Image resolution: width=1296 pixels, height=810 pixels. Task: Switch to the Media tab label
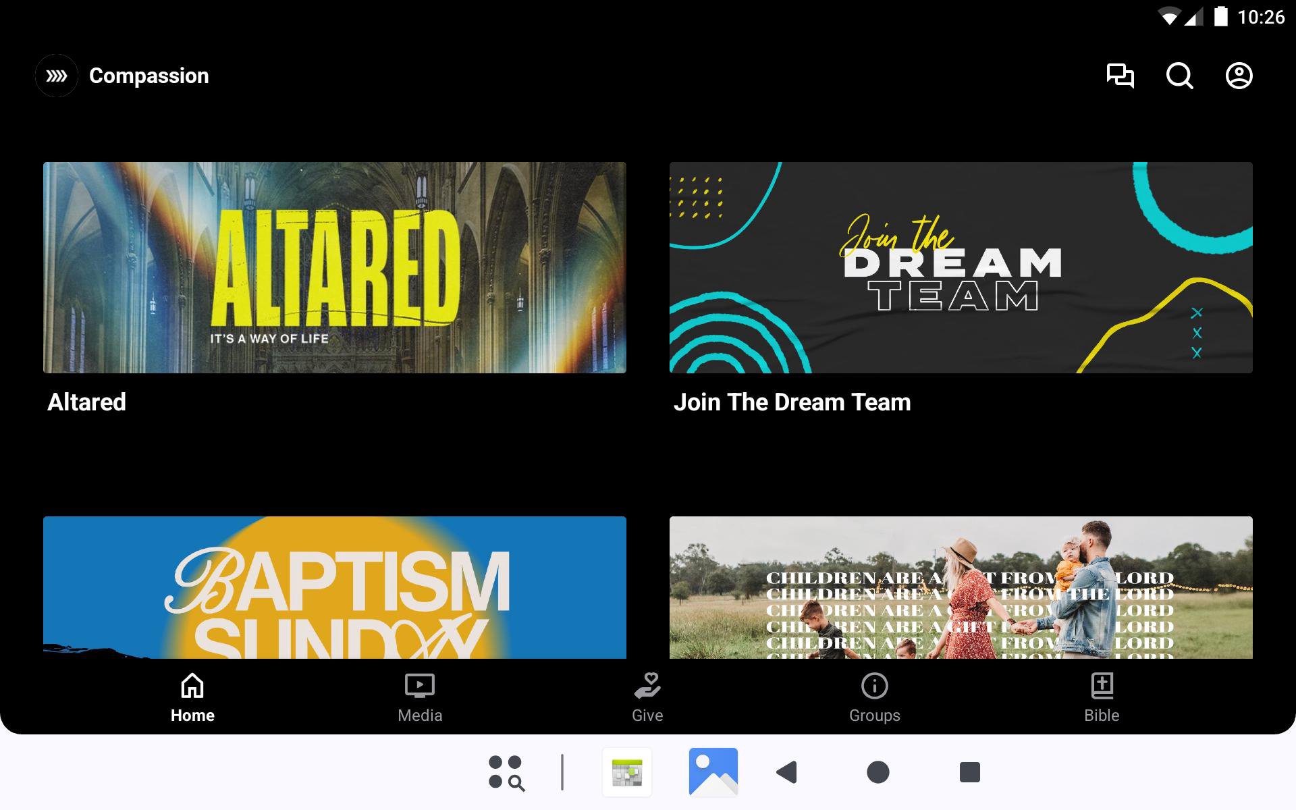pyautogui.click(x=420, y=715)
